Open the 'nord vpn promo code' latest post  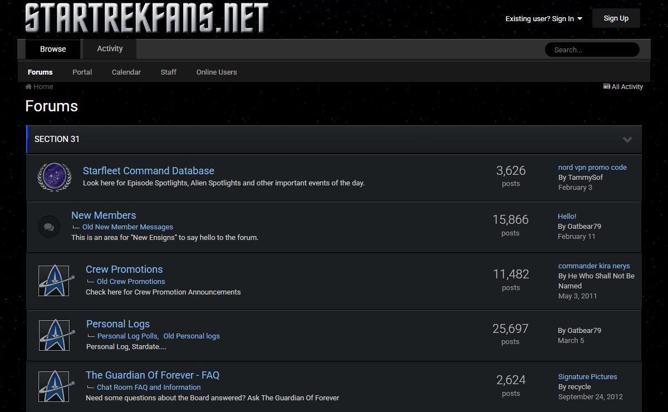pyautogui.click(x=592, y=168)
